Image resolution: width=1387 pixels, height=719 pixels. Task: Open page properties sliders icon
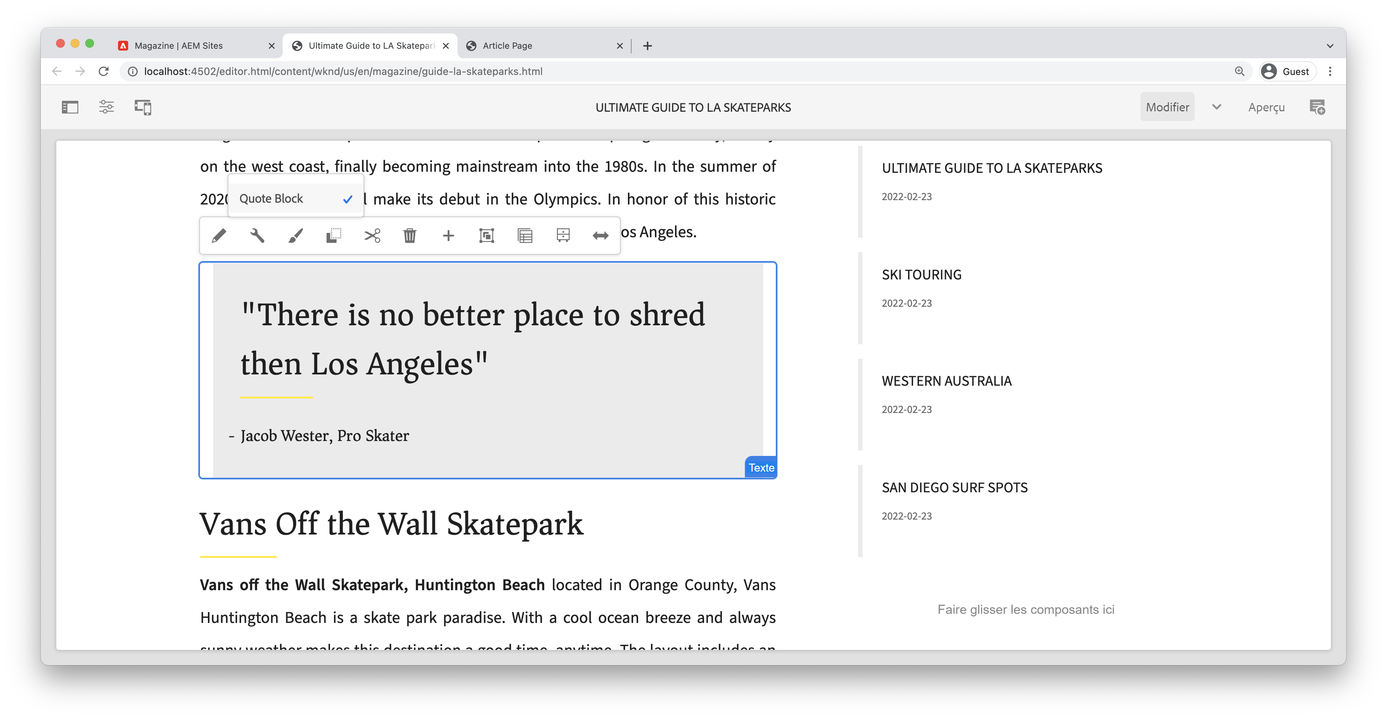(106, 107)
